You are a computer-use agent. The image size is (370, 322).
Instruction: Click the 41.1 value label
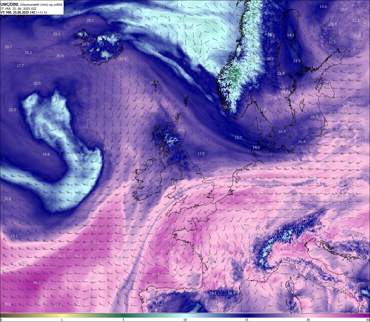tap(96, 242)
